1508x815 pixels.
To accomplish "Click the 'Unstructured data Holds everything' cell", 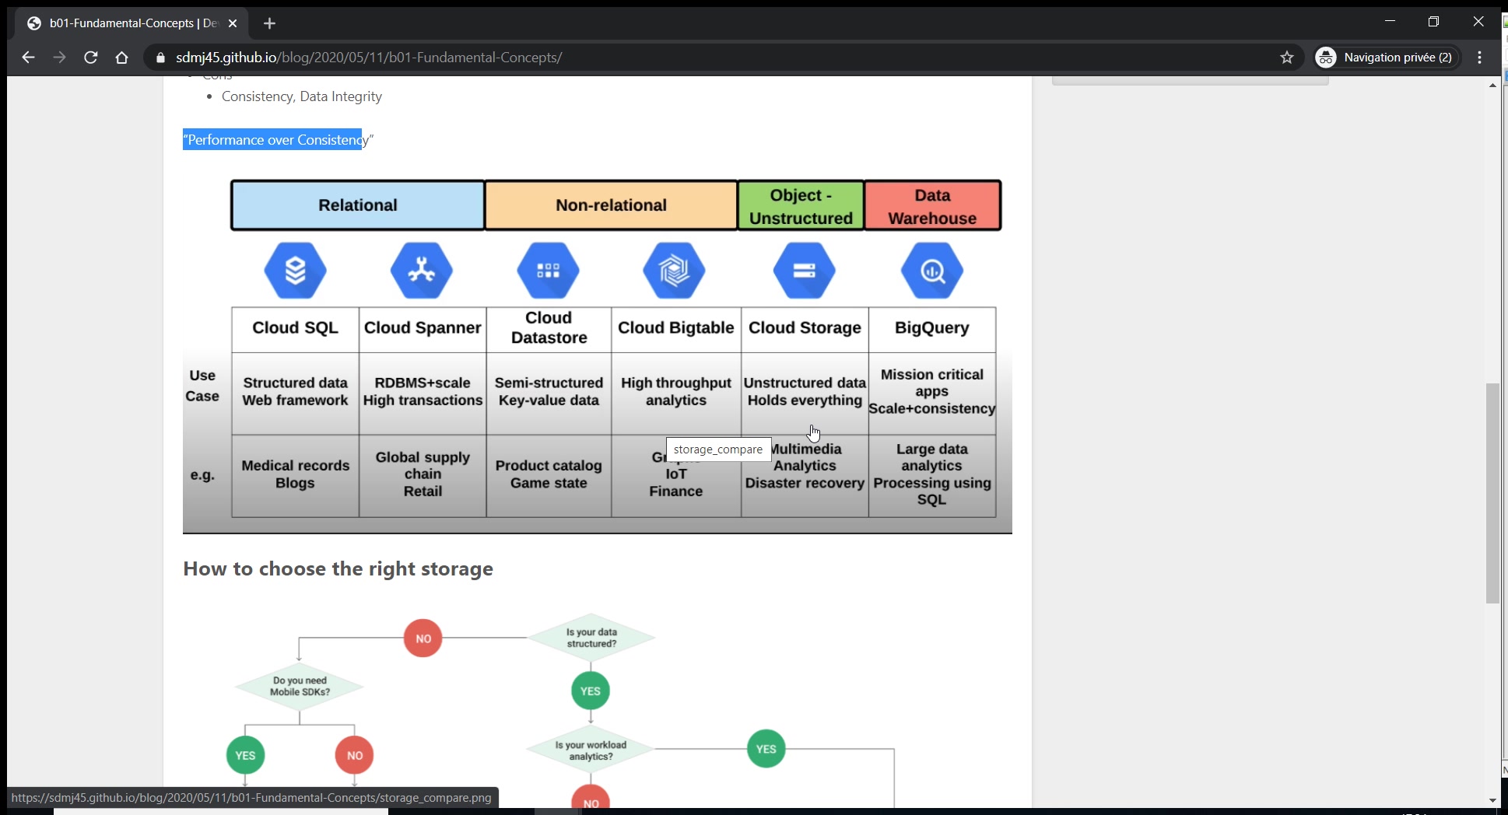I will click(x=805, y=393).
